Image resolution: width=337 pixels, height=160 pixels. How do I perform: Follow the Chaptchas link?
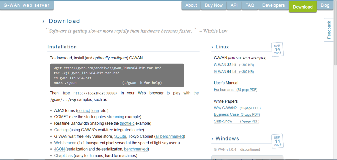(64, 156)
